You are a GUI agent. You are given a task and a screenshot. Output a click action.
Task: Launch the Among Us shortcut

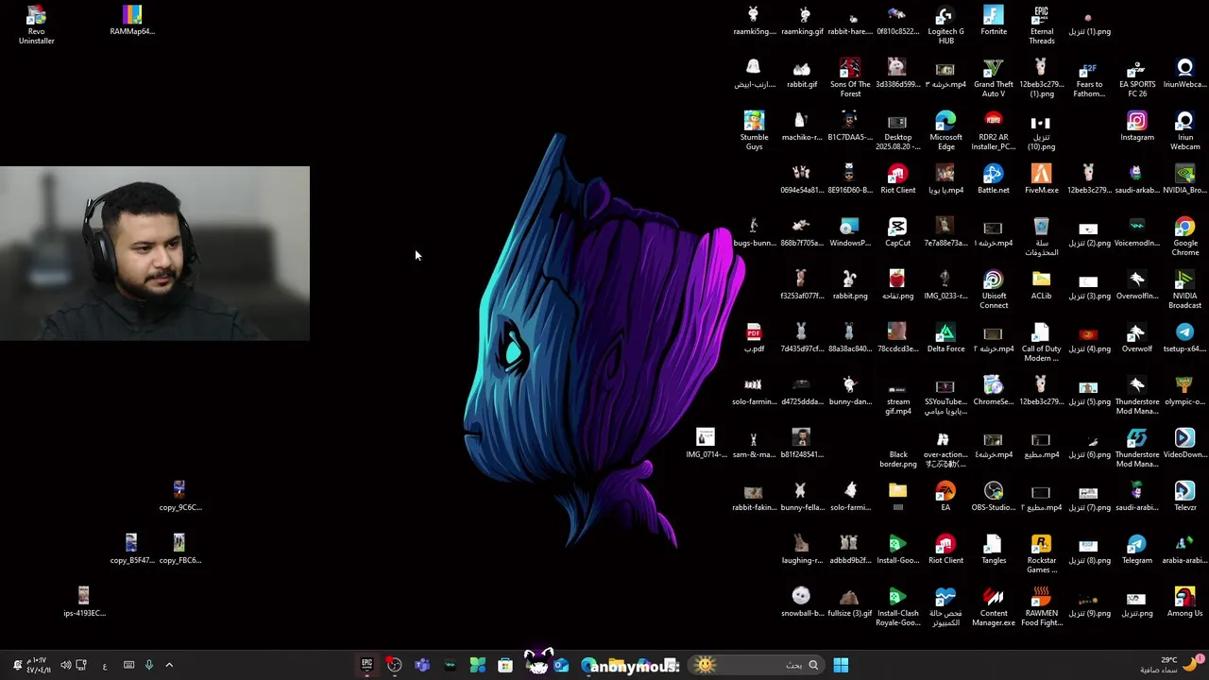click(1184, 603)
